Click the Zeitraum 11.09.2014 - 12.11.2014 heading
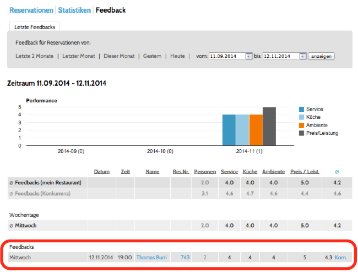Image resolution: width=358 pixels, height=272 pixels. 57,83
